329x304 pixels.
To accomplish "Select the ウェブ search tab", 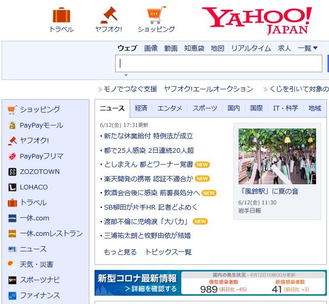I will coord(128,48).
